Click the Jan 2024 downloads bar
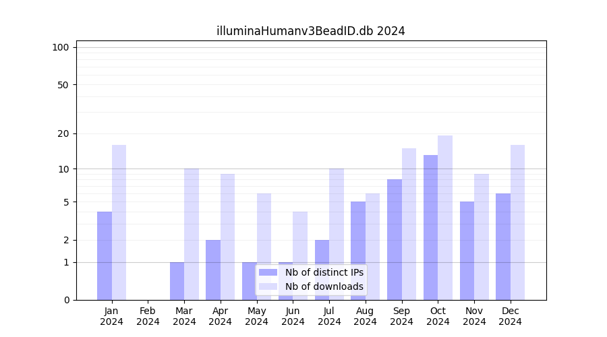607x337 pixels. click(119, 222)
